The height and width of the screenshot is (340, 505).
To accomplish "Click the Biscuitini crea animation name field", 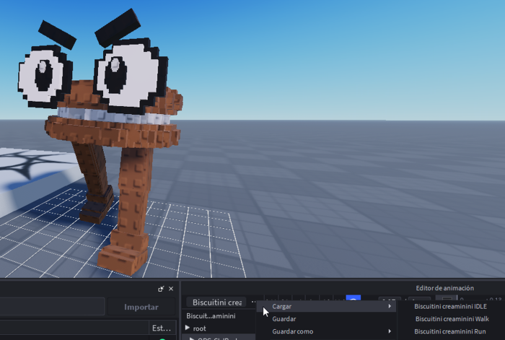I will pos(216,302).
